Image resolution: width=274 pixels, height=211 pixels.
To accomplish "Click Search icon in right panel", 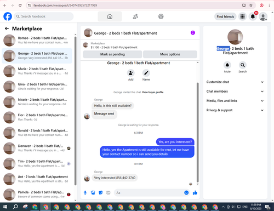I will (x=243, y=65).
